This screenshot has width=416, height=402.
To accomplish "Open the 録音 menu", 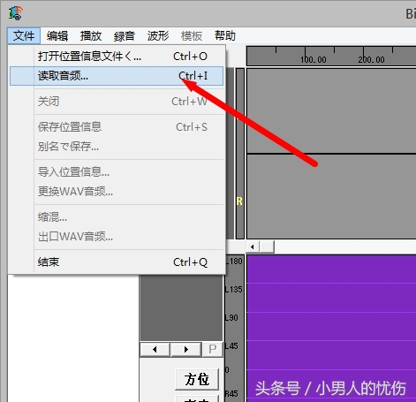I will pyautogui.click(x=125, y=36).
